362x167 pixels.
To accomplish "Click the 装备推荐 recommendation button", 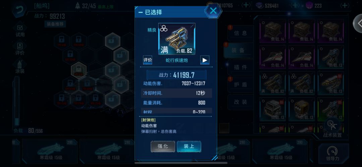I will pyautogui.click(x=55, y=24).
